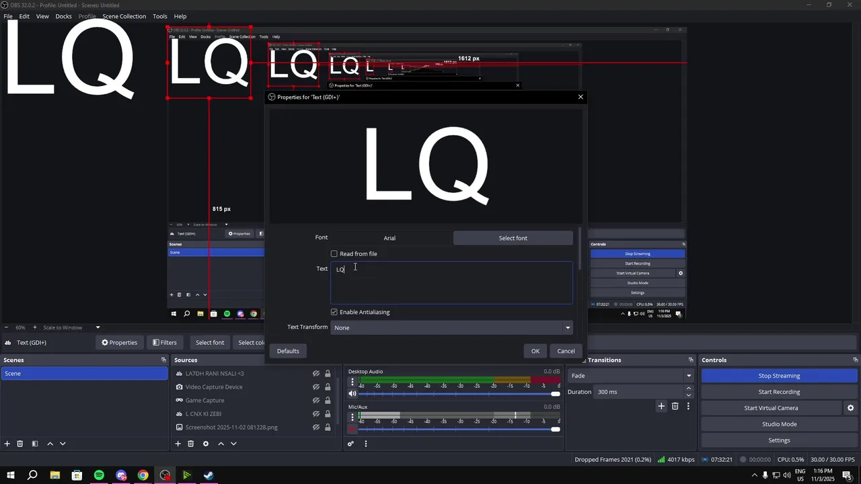
Task: Add a new scene with plus icon
Action: tap(7, 444)
